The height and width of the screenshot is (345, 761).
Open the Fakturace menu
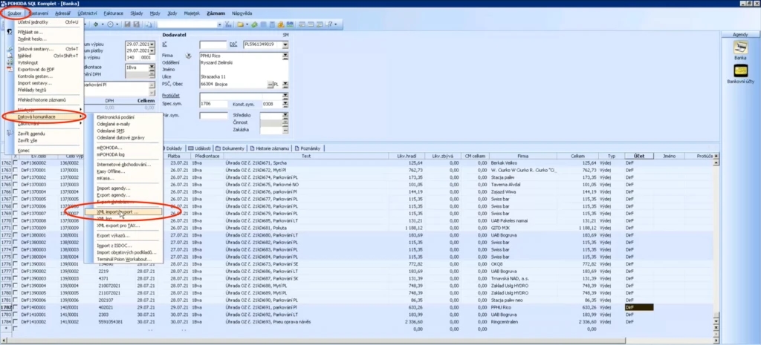pos(113,13)
